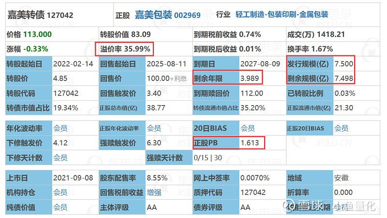Select the 回售起始日 value 2025-08-11

click(166, 64)
